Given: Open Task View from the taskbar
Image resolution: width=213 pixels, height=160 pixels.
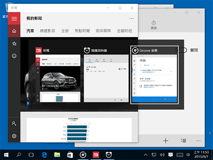Looking at the screenshot, I should 31,155.
